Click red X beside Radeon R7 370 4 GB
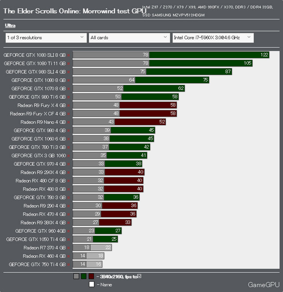Image resolution: width=283 pixels, height=292 pixels. (68, 248)
